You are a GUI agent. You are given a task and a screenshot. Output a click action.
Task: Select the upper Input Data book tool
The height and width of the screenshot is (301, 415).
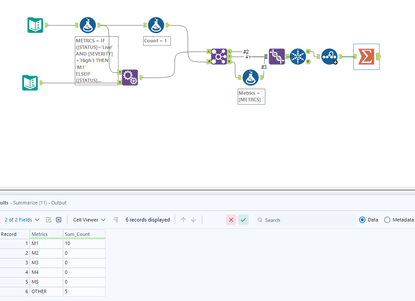pos(35,25)
